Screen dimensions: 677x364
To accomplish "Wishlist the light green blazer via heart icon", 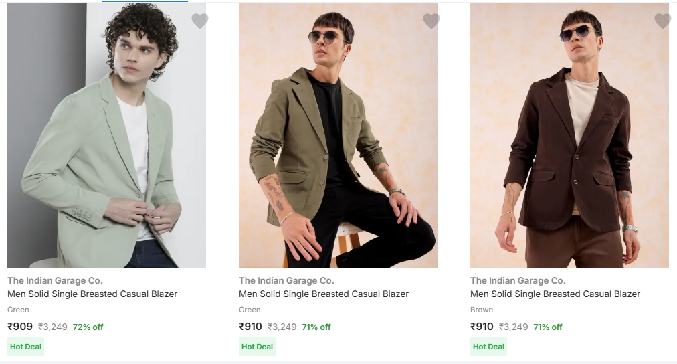I will pos(200,21).
